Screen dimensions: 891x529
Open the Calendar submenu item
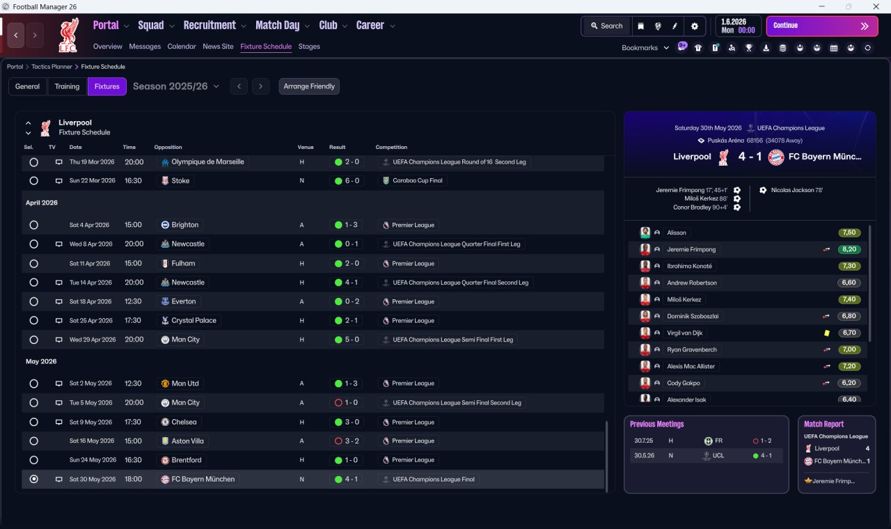coord(182,47)
